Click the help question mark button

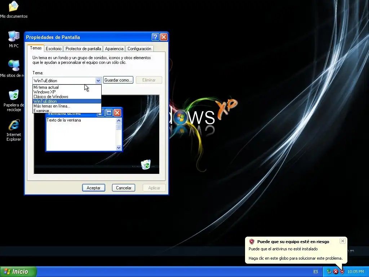point(155,37)
